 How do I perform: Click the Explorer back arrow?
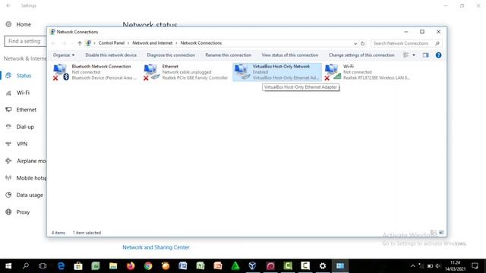coord(53,43)
